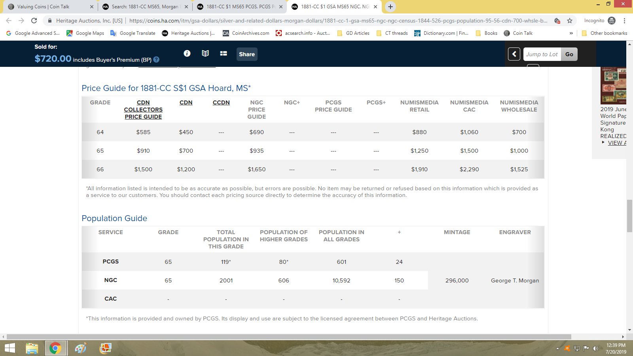Screen dimensions: 633x356
Task: Click the Buyer's Premium help icon
Action: click(x=156, y=60)
